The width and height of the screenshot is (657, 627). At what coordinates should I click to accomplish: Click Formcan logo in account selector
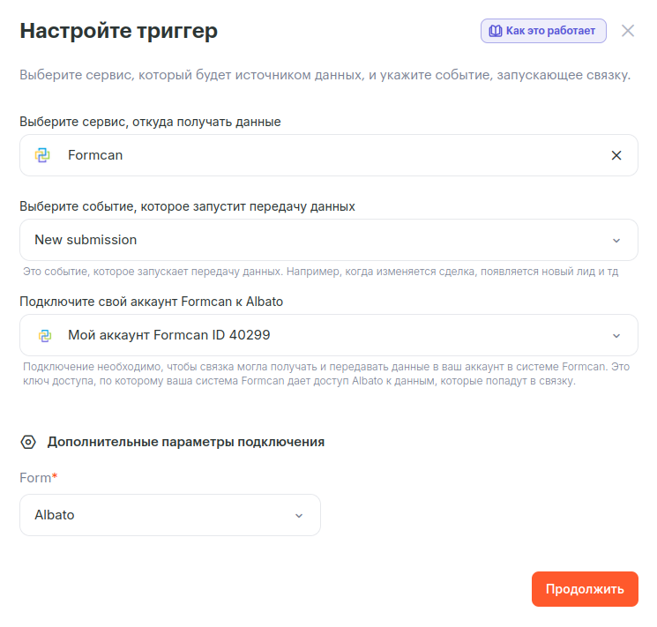(44, 336)
